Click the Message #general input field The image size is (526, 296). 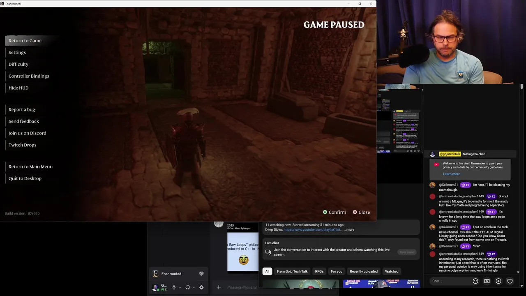[242, 287]
